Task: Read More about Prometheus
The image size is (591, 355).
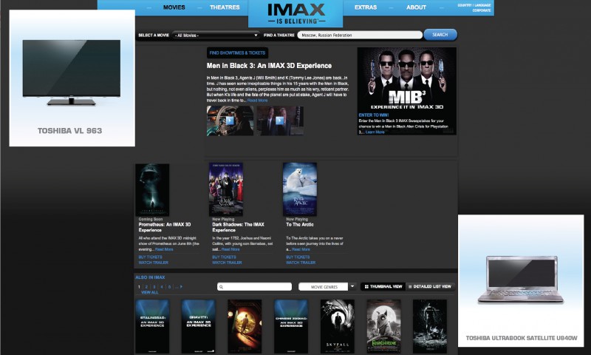Action: point(164,249)
